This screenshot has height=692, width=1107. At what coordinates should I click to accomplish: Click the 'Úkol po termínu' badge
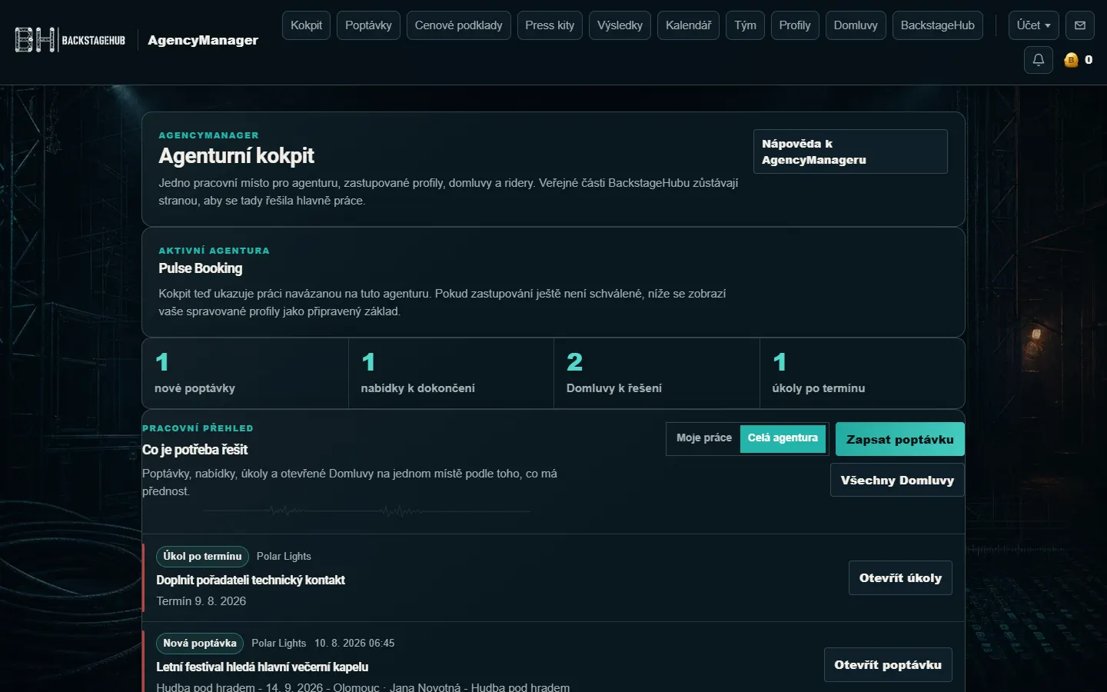[202, 557]
